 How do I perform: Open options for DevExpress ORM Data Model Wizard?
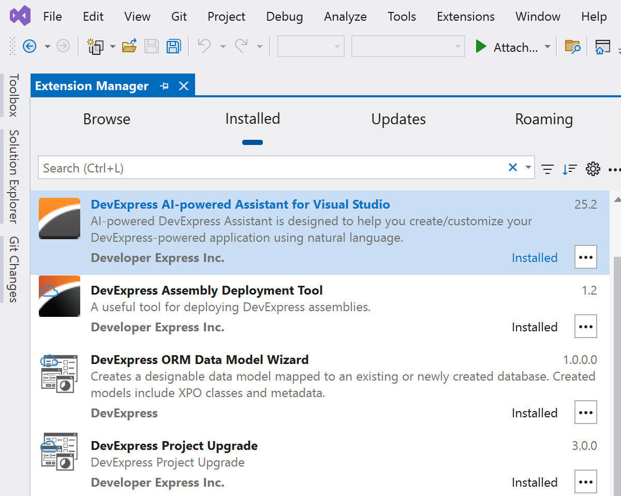point(585,412)
